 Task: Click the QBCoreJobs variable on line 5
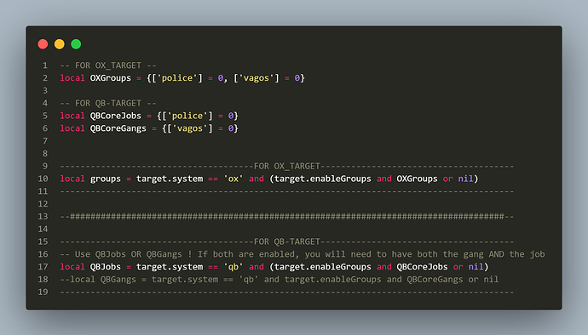pyautogui.click(x=116, y=116)
